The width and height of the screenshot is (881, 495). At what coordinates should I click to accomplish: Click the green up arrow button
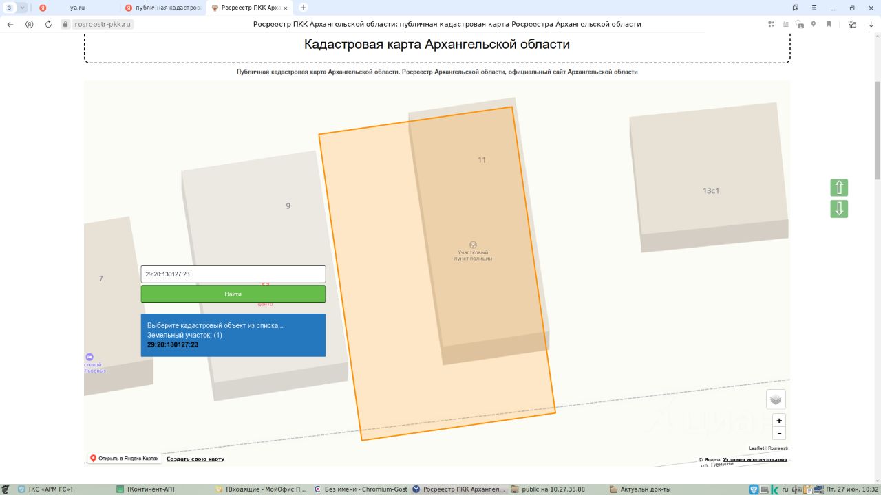tap(838, 188)
